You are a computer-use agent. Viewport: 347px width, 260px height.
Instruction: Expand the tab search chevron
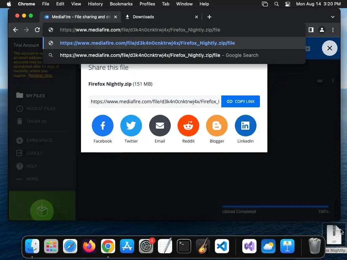point(333,17)
